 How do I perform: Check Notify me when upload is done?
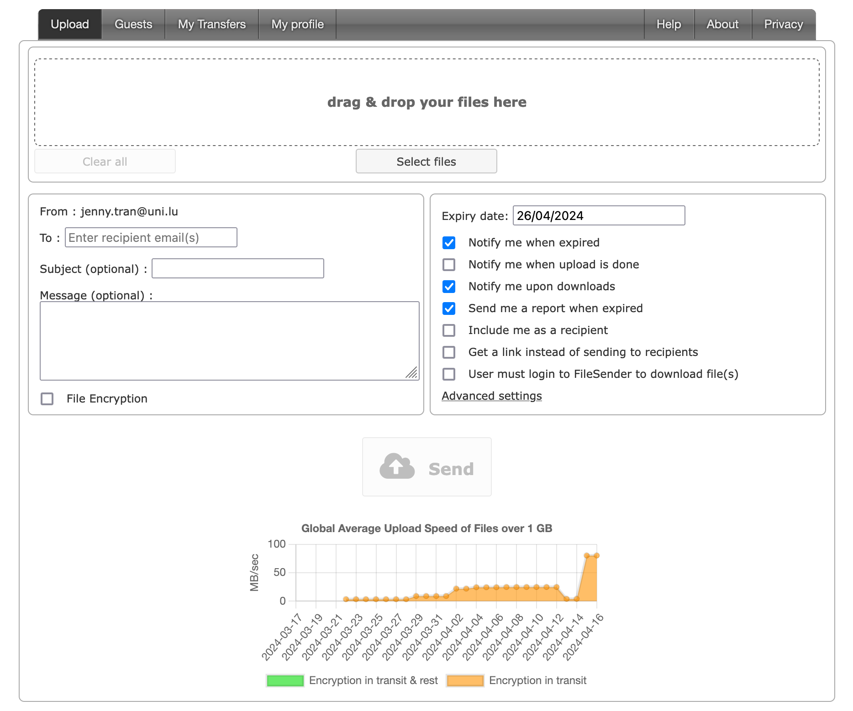pos(449,265)
